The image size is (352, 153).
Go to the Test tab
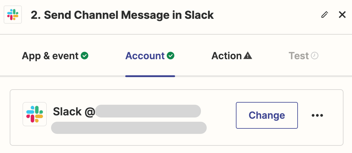[x=299, y=56]
